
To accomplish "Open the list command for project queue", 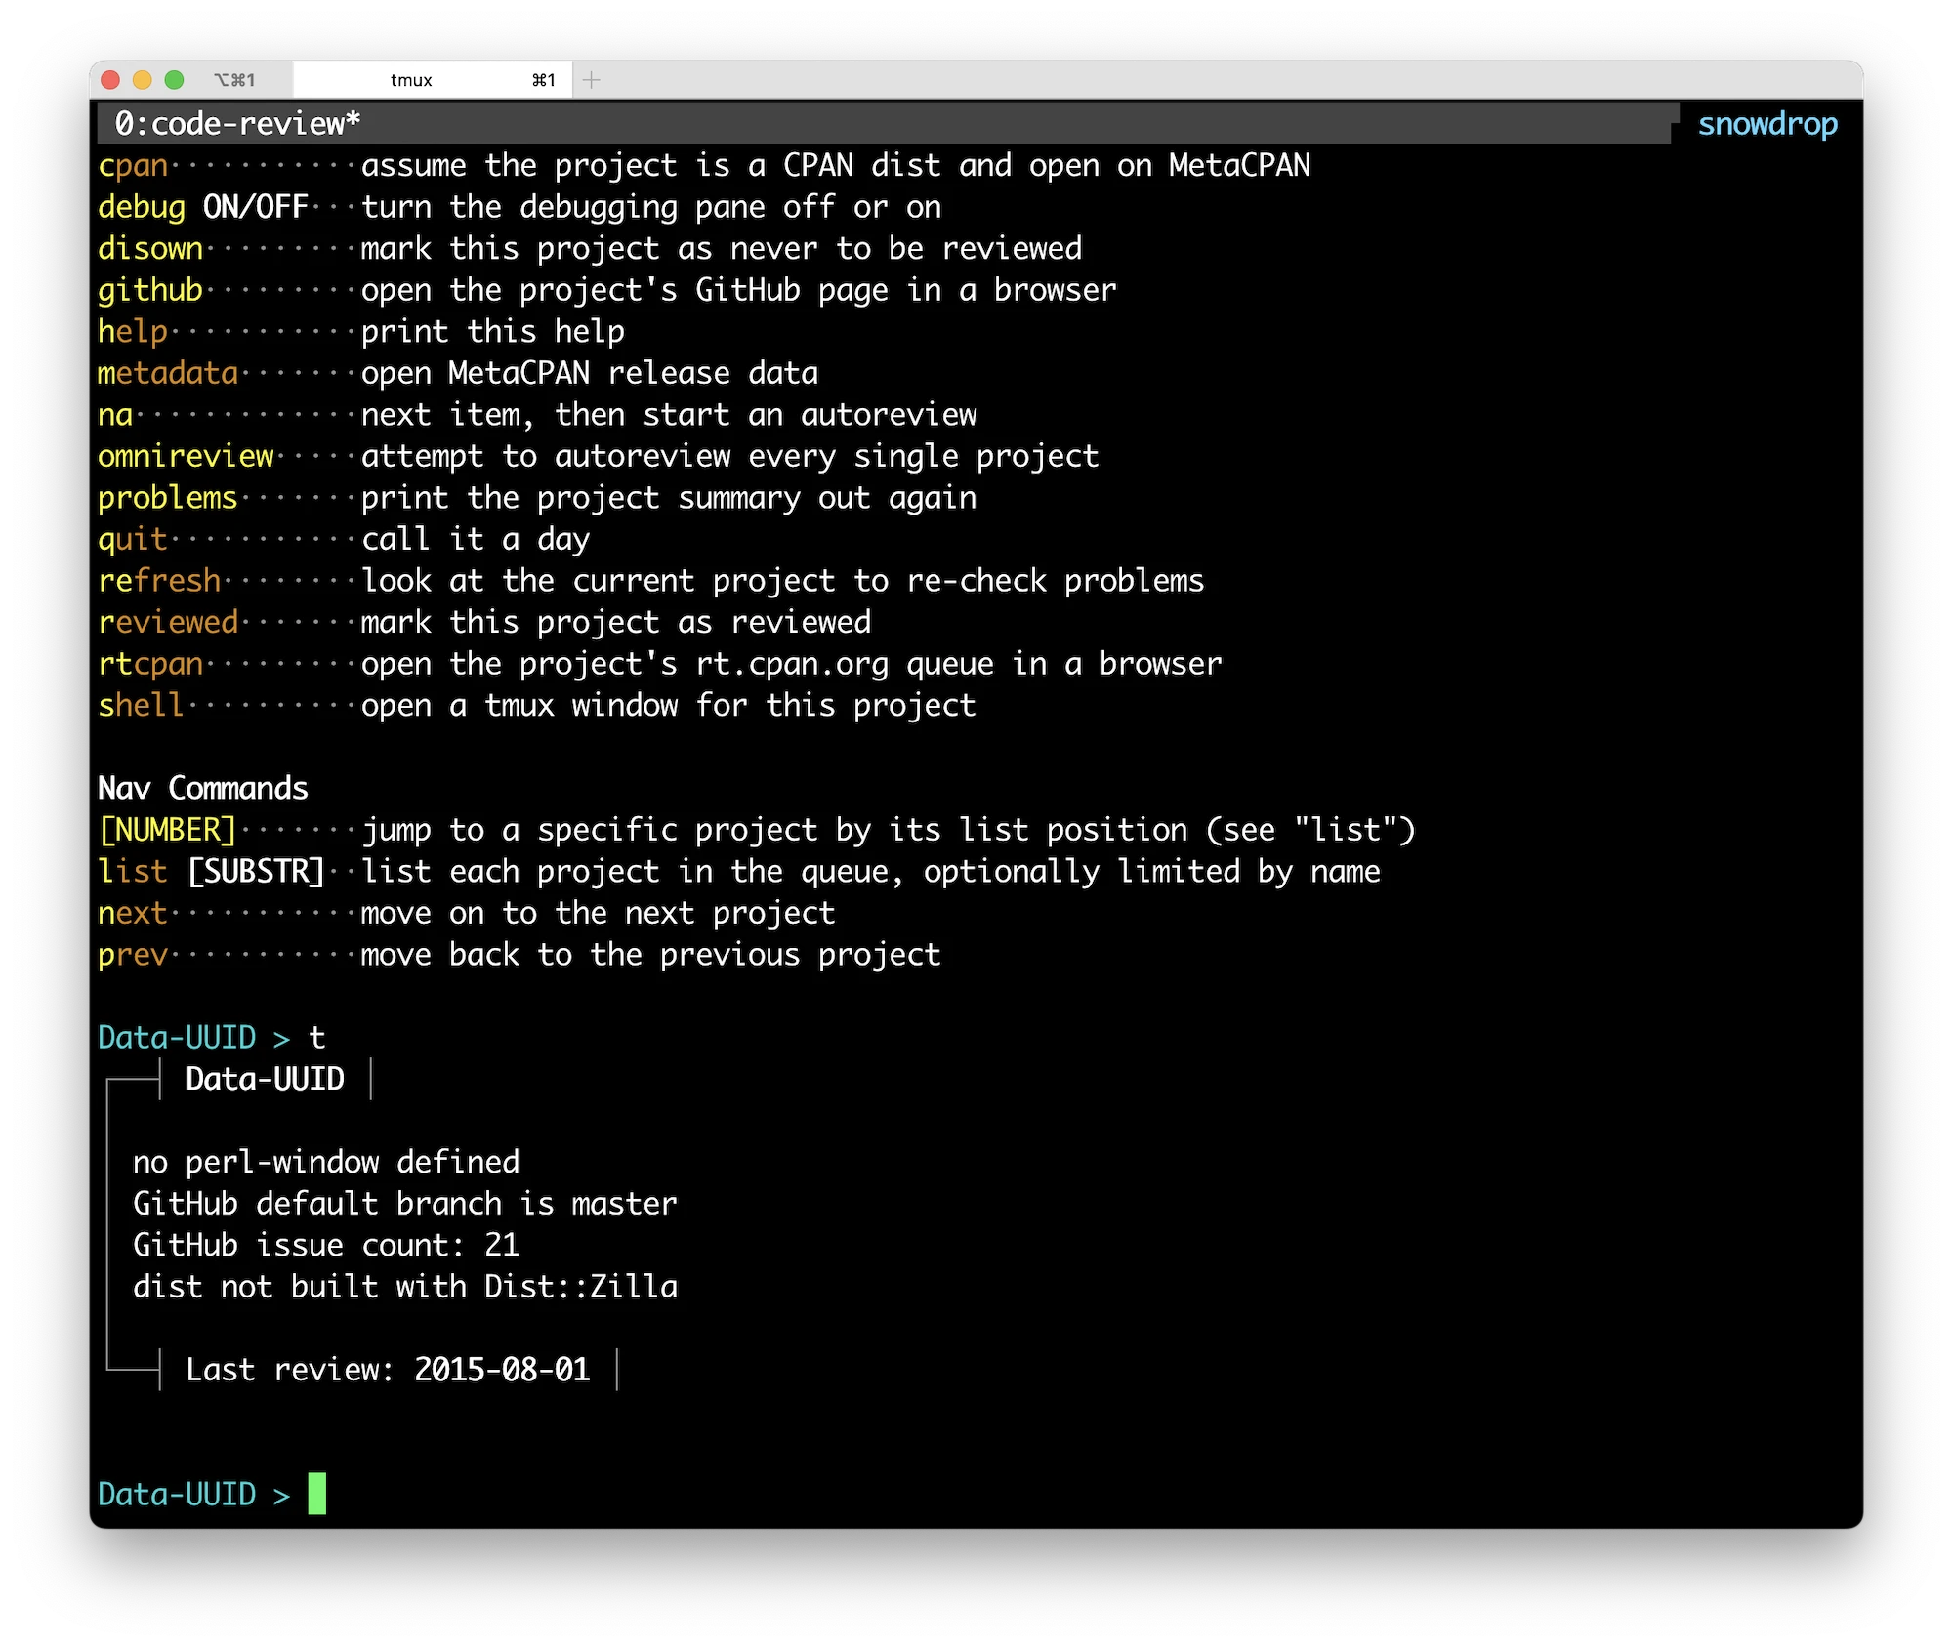I will tap(133, 870).
